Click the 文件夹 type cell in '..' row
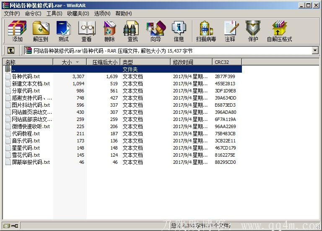 tap(130, 69)
